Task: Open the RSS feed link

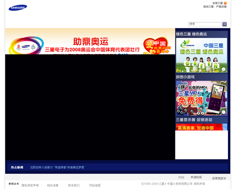Action: click(181, 177)
